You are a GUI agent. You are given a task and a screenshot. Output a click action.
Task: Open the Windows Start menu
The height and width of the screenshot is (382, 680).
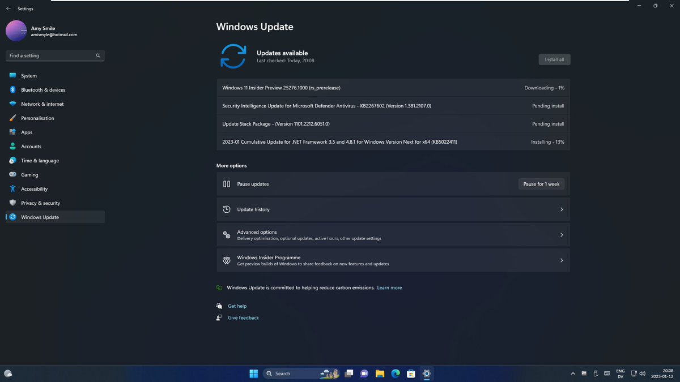253,374
